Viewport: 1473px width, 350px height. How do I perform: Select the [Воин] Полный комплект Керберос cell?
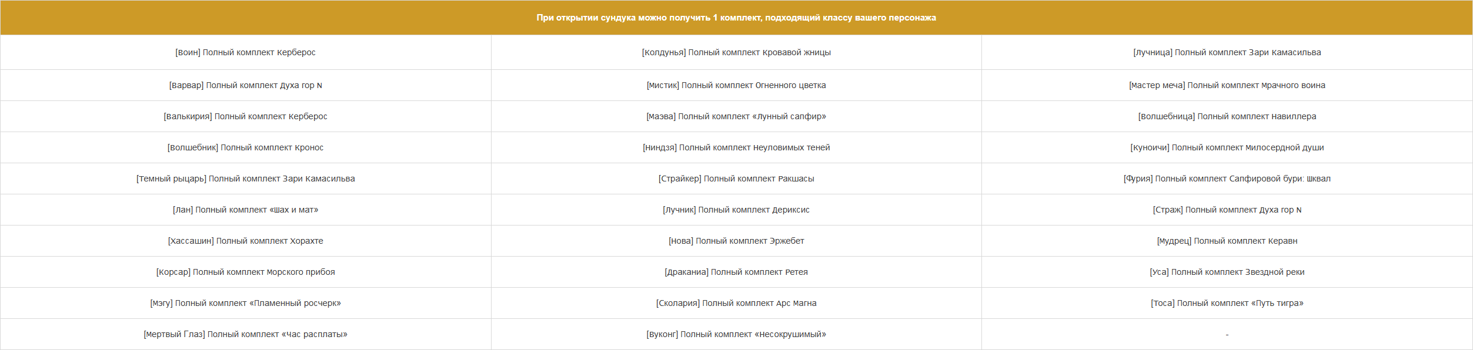point(246,52)
